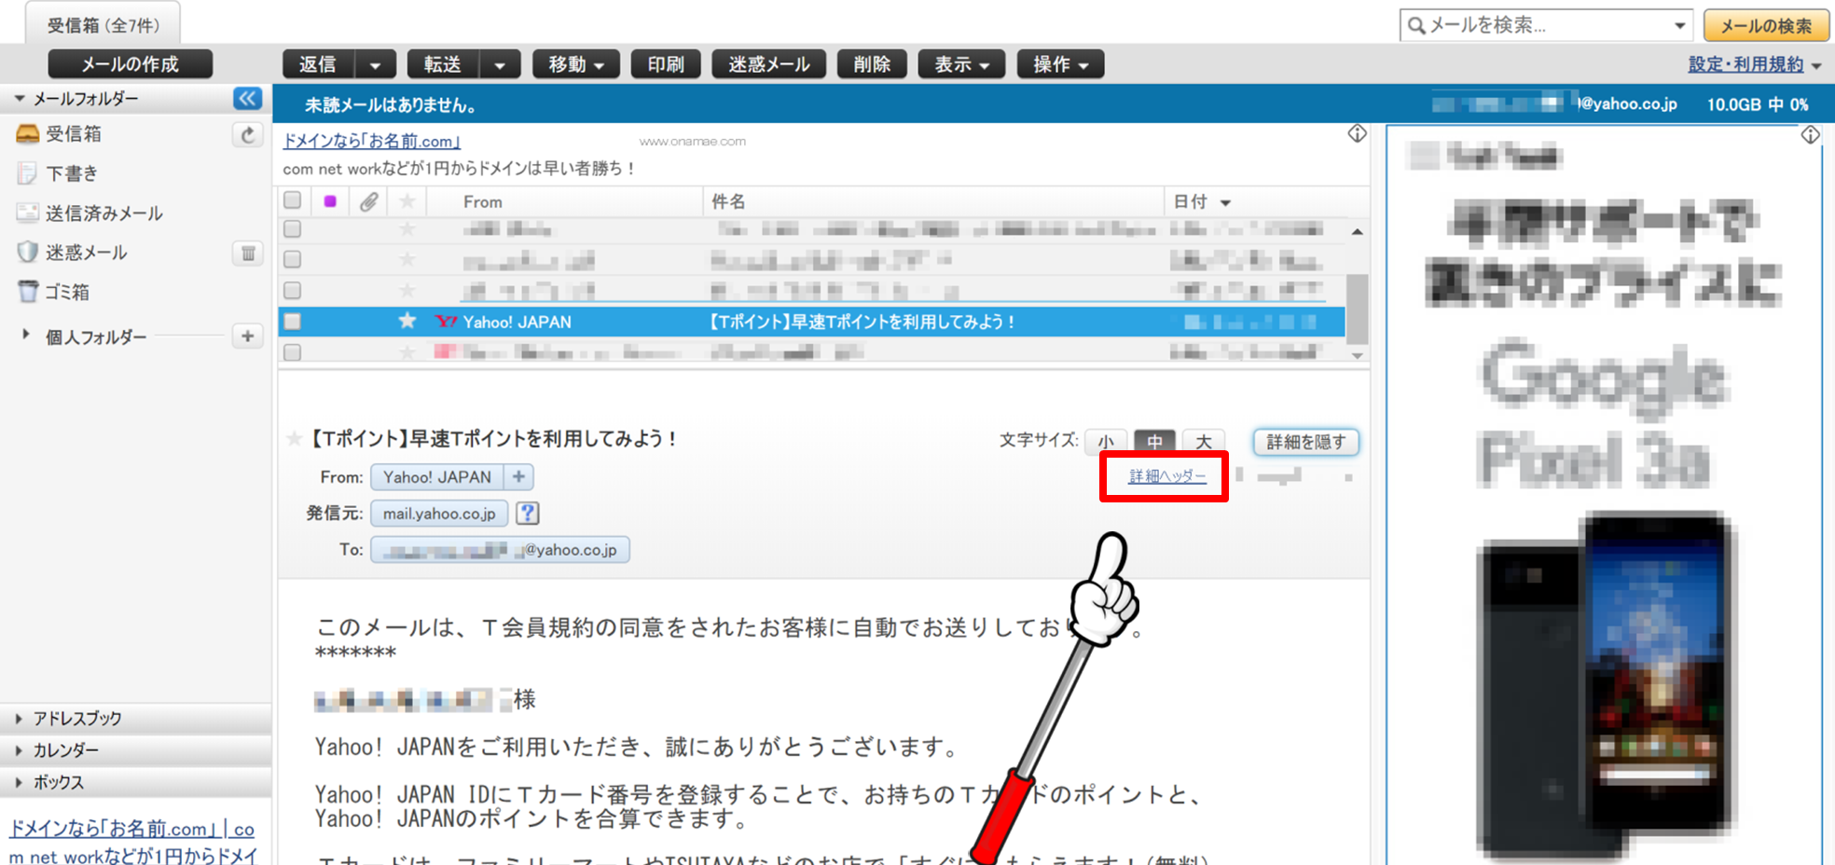1835x865 pixels.
Task: Click the mail list scrollbar up arrow
Action: (x=1358, y=232)
